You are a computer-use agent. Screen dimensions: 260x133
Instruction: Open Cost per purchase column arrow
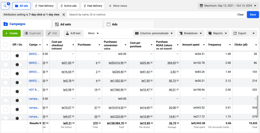point(152,45)
